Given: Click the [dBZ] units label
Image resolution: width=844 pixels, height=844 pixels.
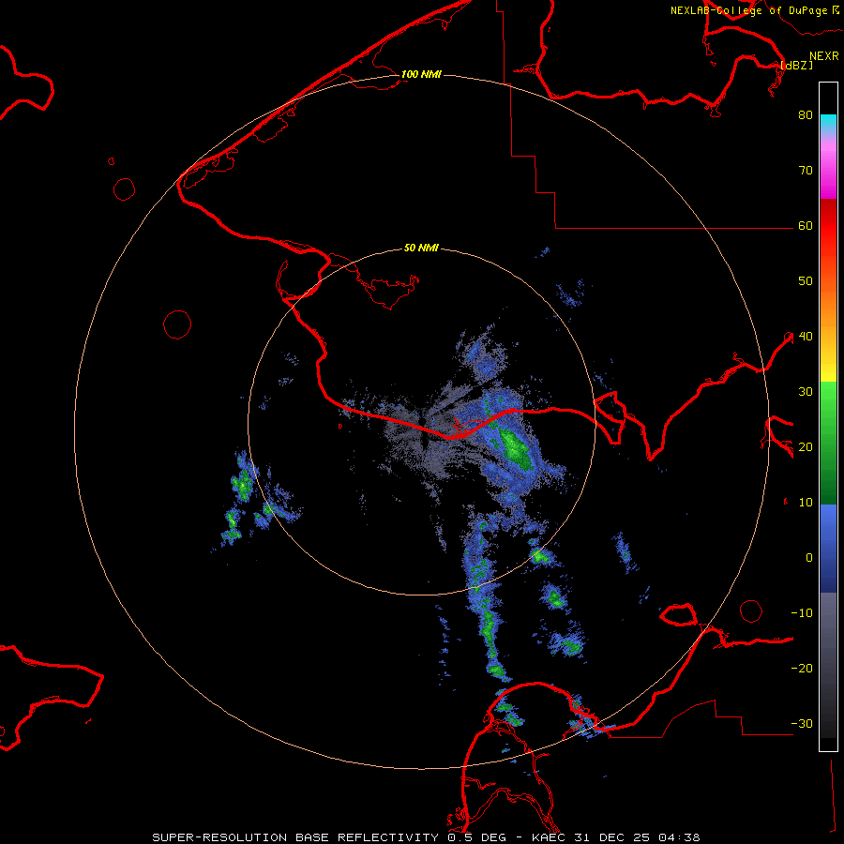Looking at the screenshot, I should point(797,65).
